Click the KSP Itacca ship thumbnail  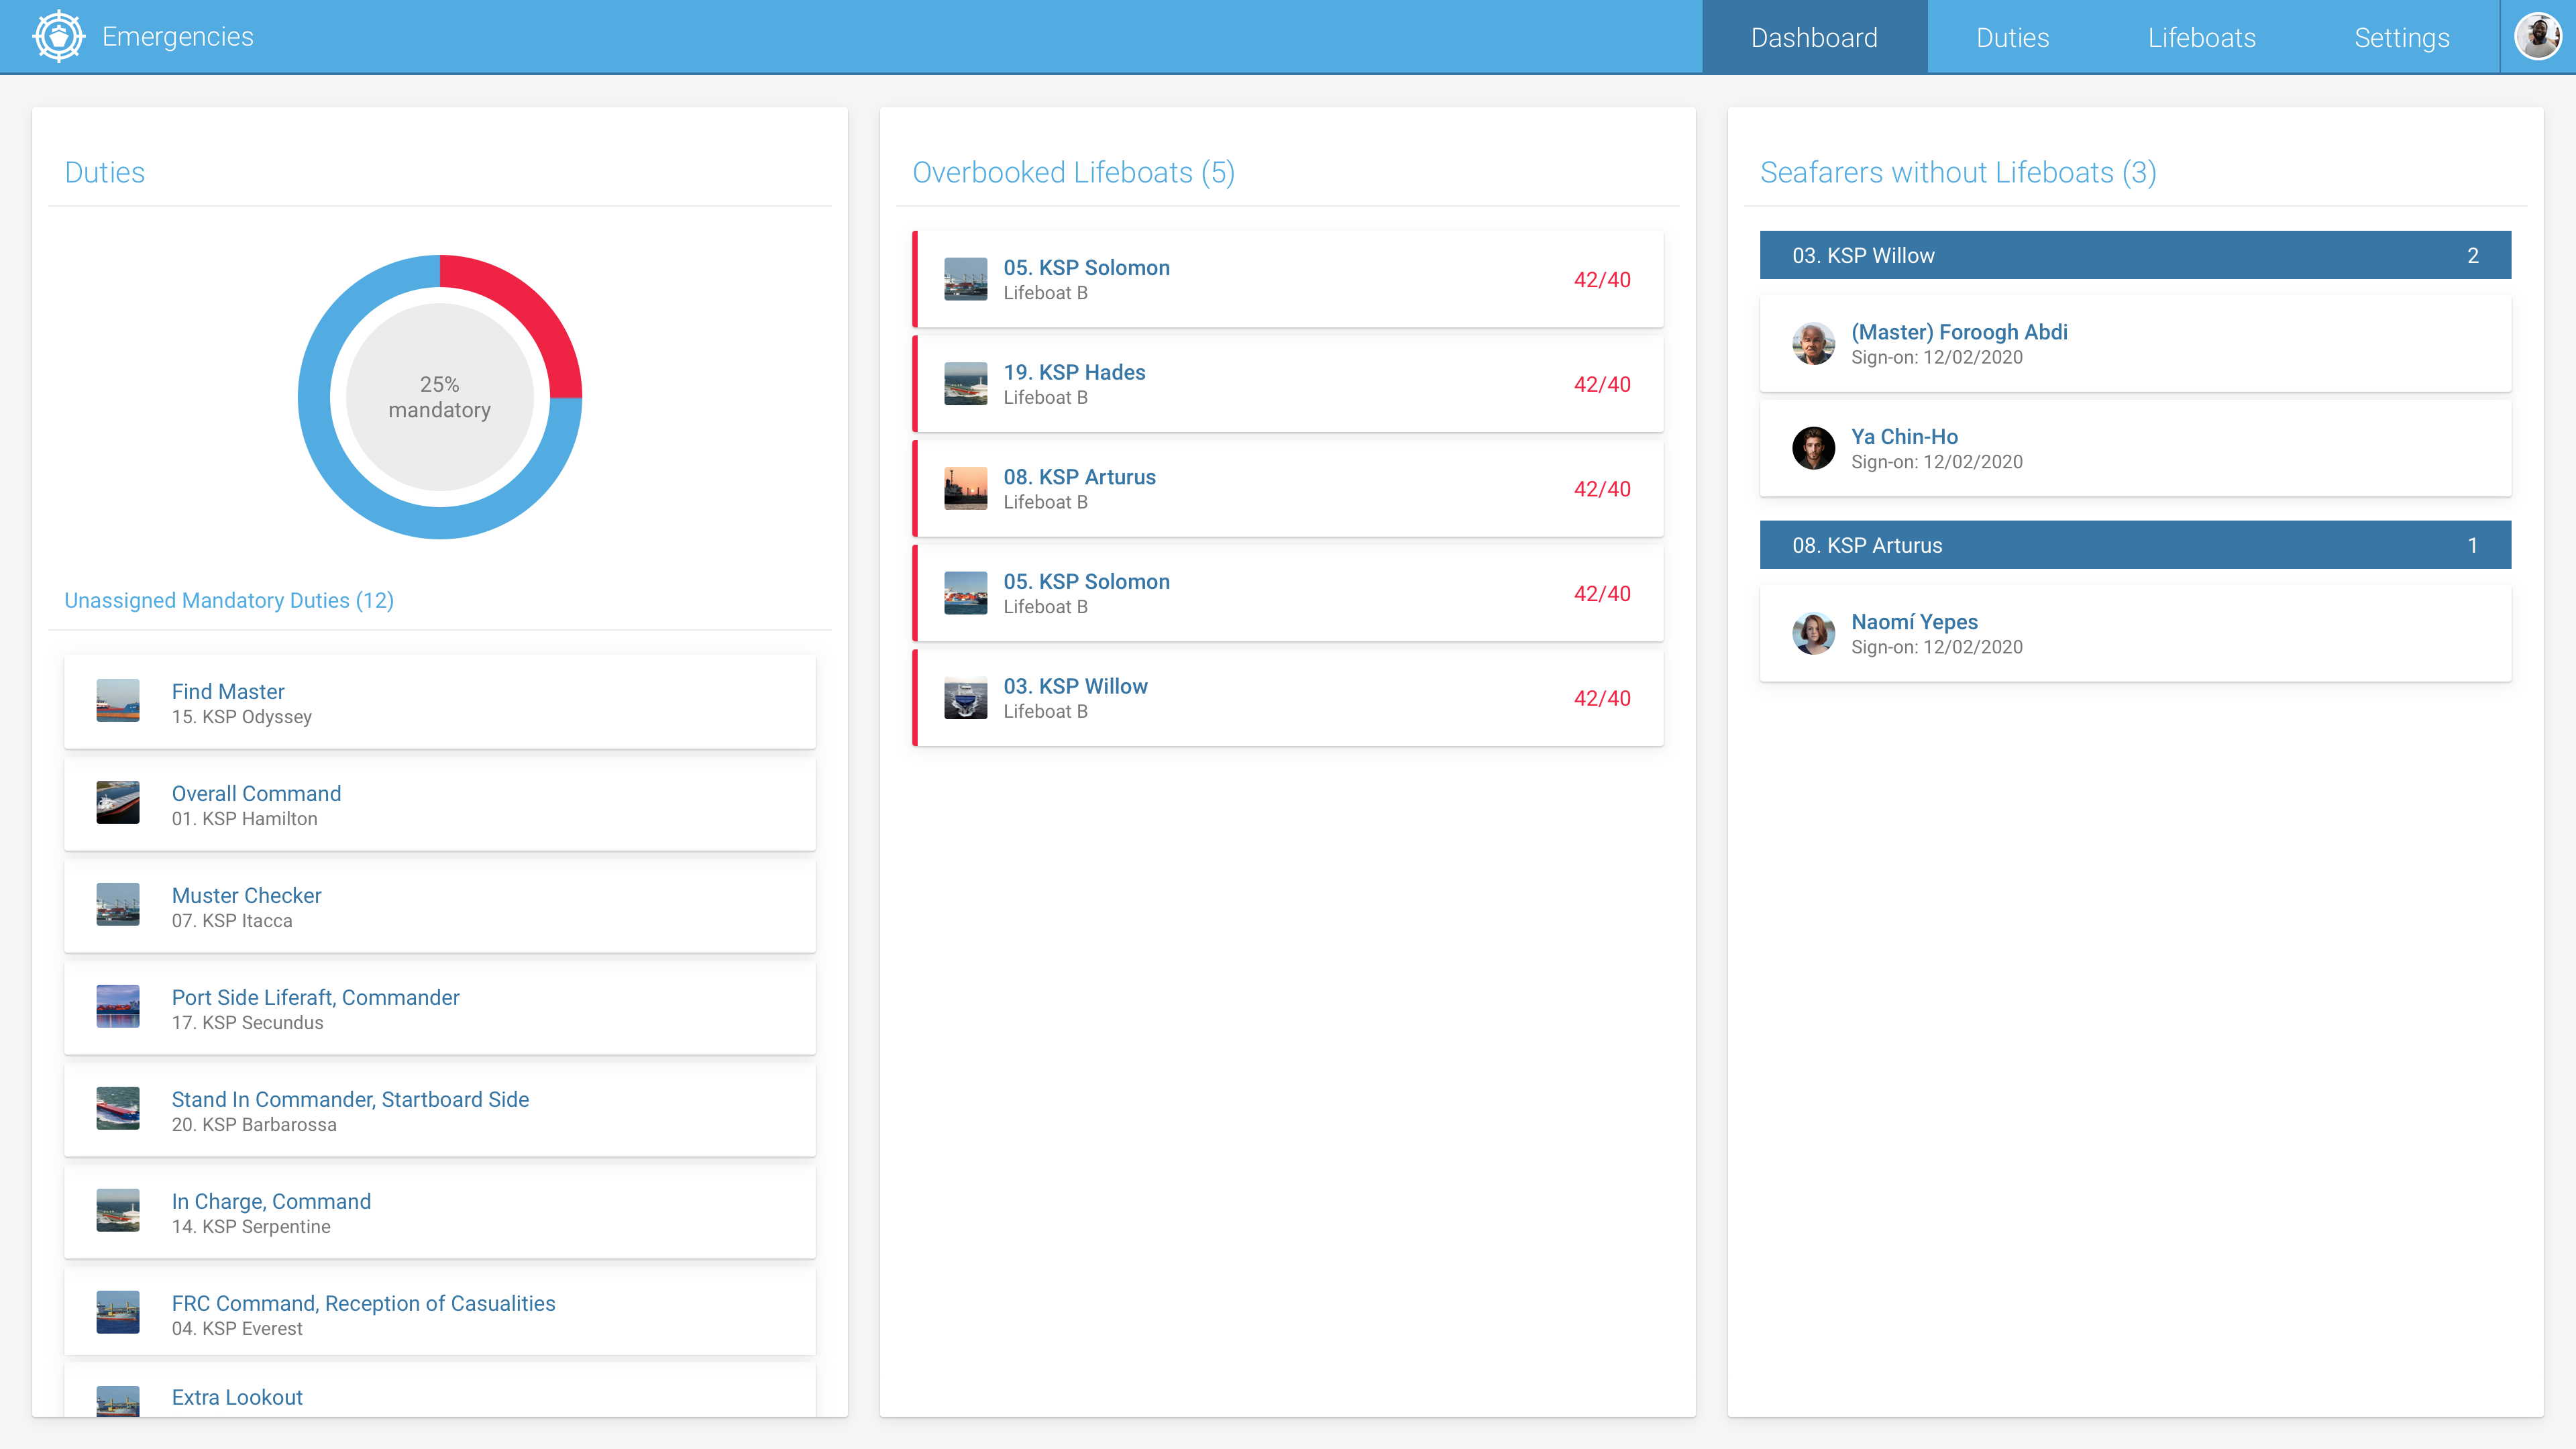coord(118,905)
